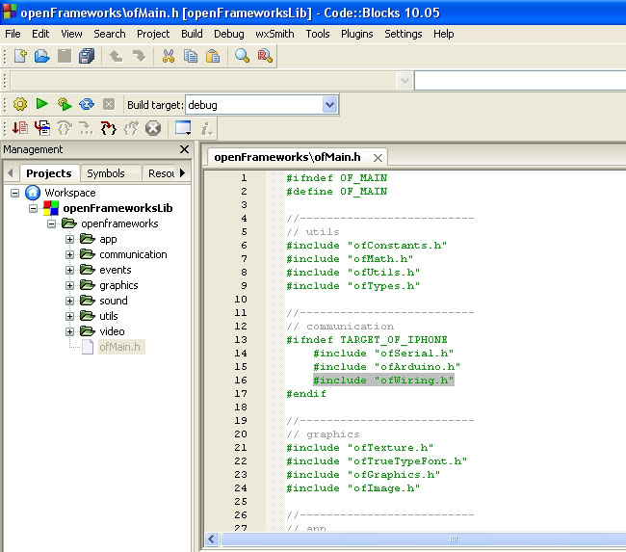Click the Open file folder icon
The height and width of the screenshot is (552, 626).
(40, 57)
